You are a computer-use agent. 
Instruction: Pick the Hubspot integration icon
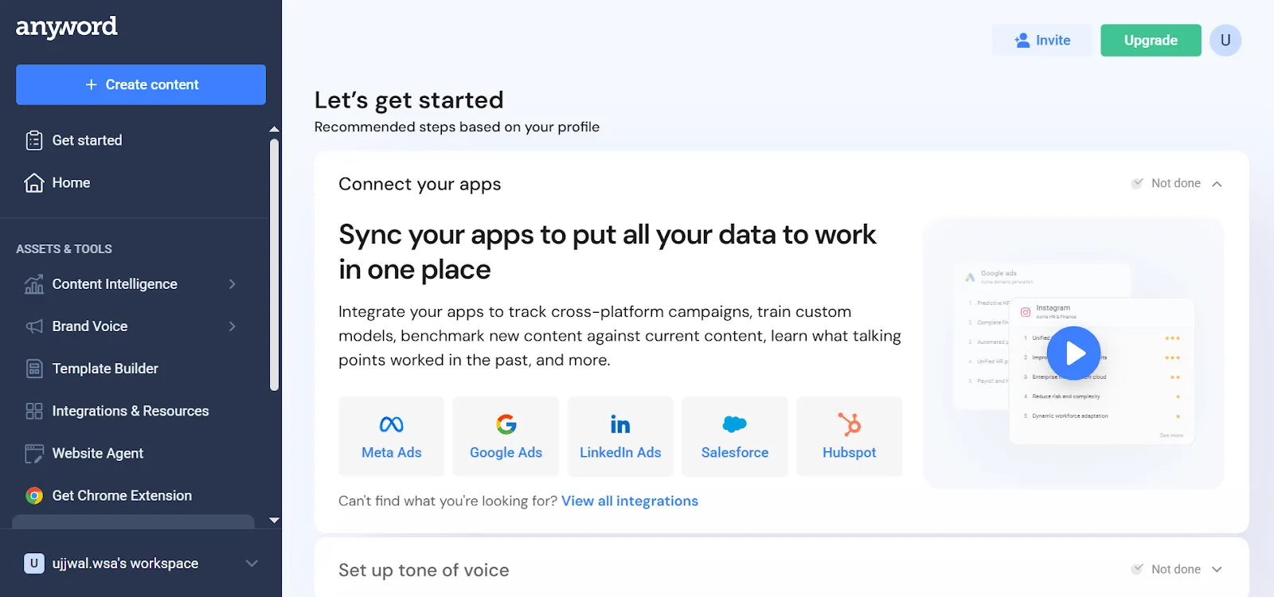849,424
